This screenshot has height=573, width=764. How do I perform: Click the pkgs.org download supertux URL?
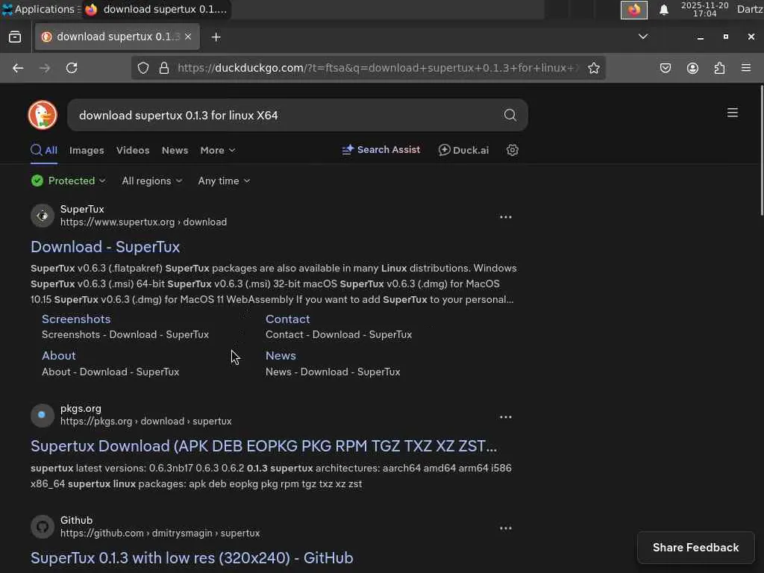pos(145,422)
